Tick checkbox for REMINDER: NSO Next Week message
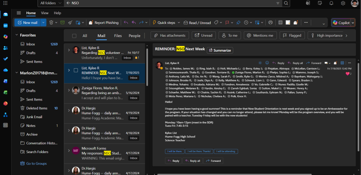The width and height of the screenshot is (361, 175). (76, 70)
